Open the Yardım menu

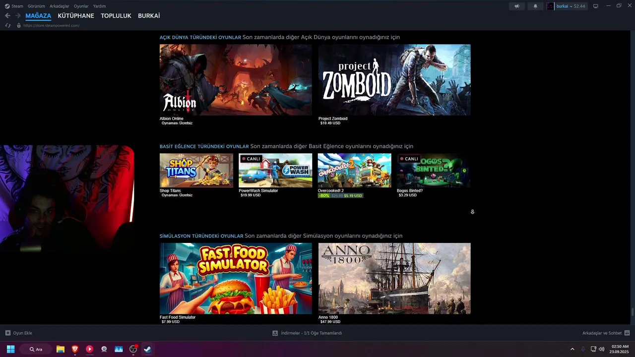99,6
